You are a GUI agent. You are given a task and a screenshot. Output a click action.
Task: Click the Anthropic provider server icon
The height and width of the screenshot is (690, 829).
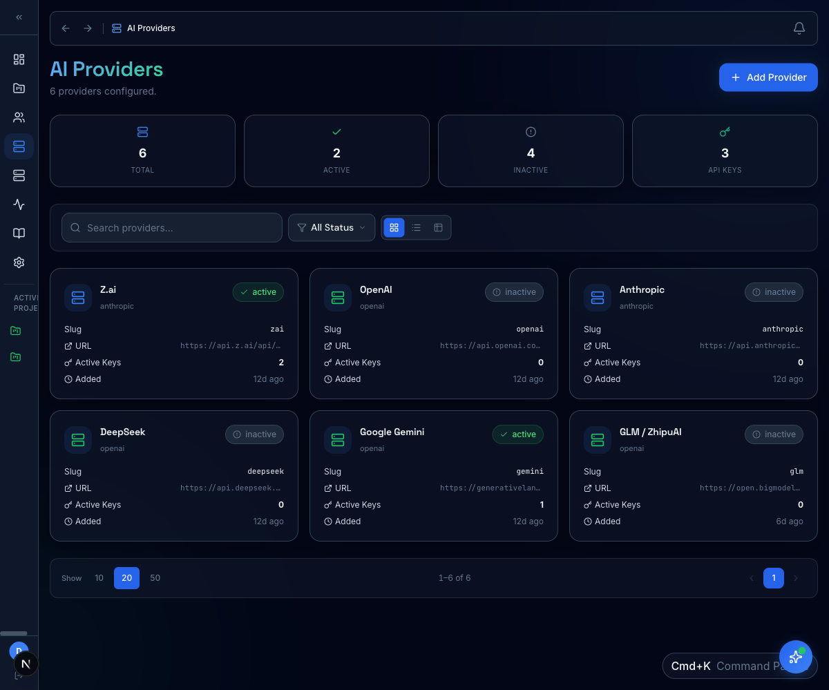point(598,298)
